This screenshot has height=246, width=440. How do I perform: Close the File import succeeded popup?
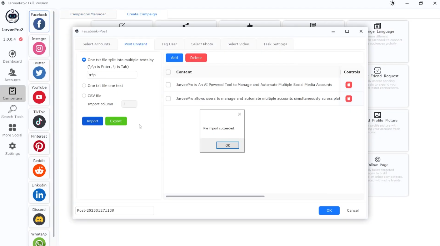tap(239, 114)
